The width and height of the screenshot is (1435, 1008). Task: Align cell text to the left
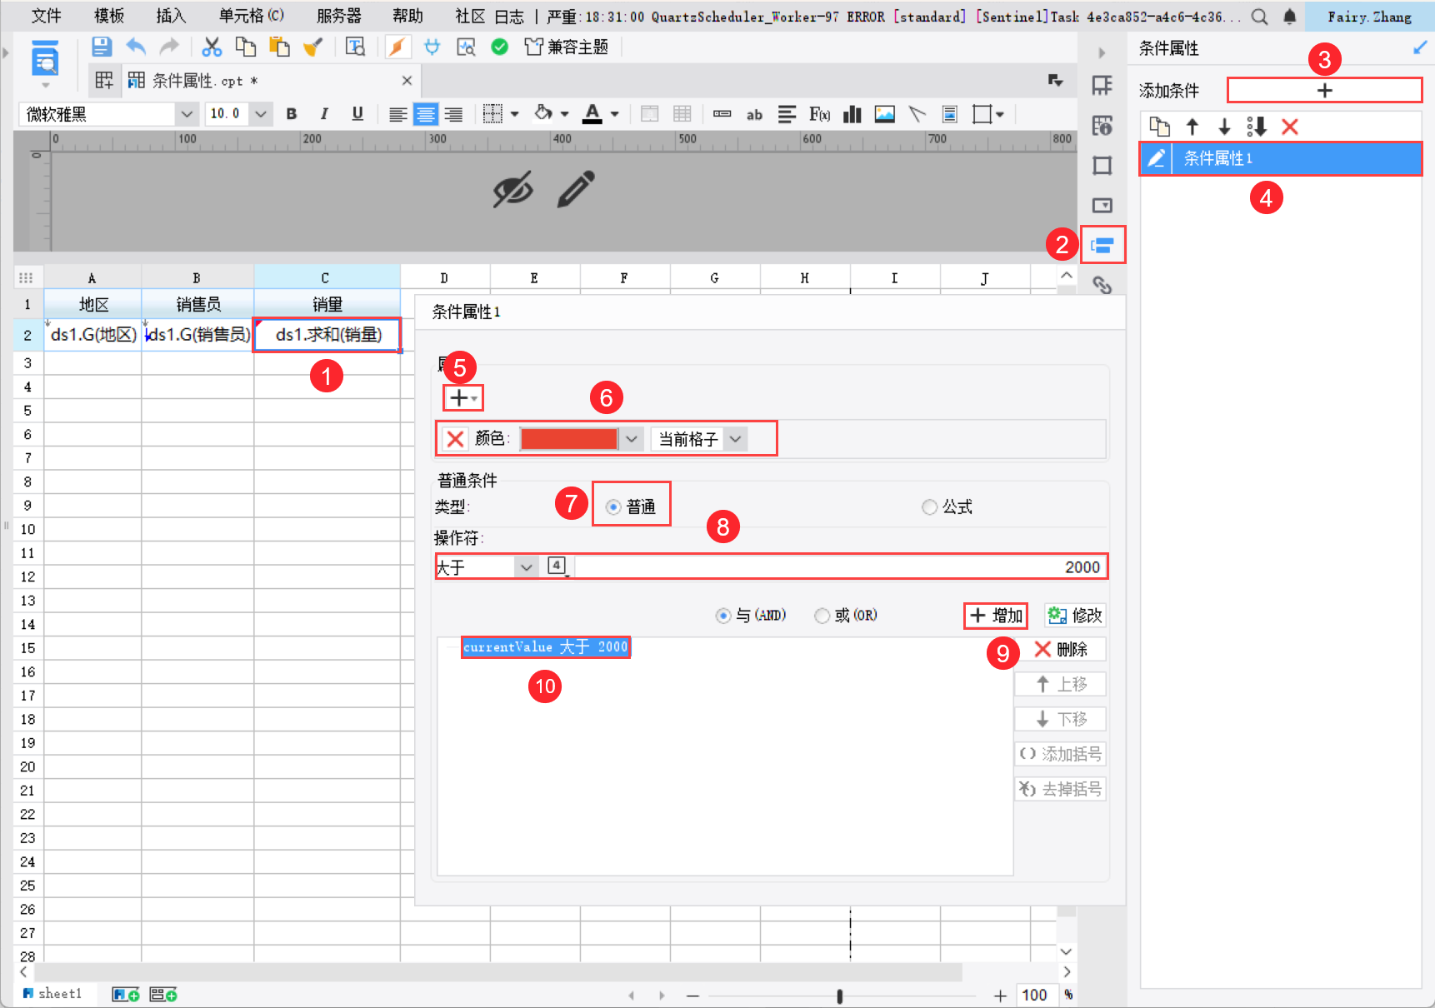(398, 114)
